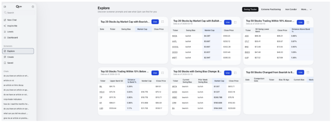This screenshot has height=122, width=331.
Task: Use the Trading Within 10% Below screener
Action: [155, 73]
